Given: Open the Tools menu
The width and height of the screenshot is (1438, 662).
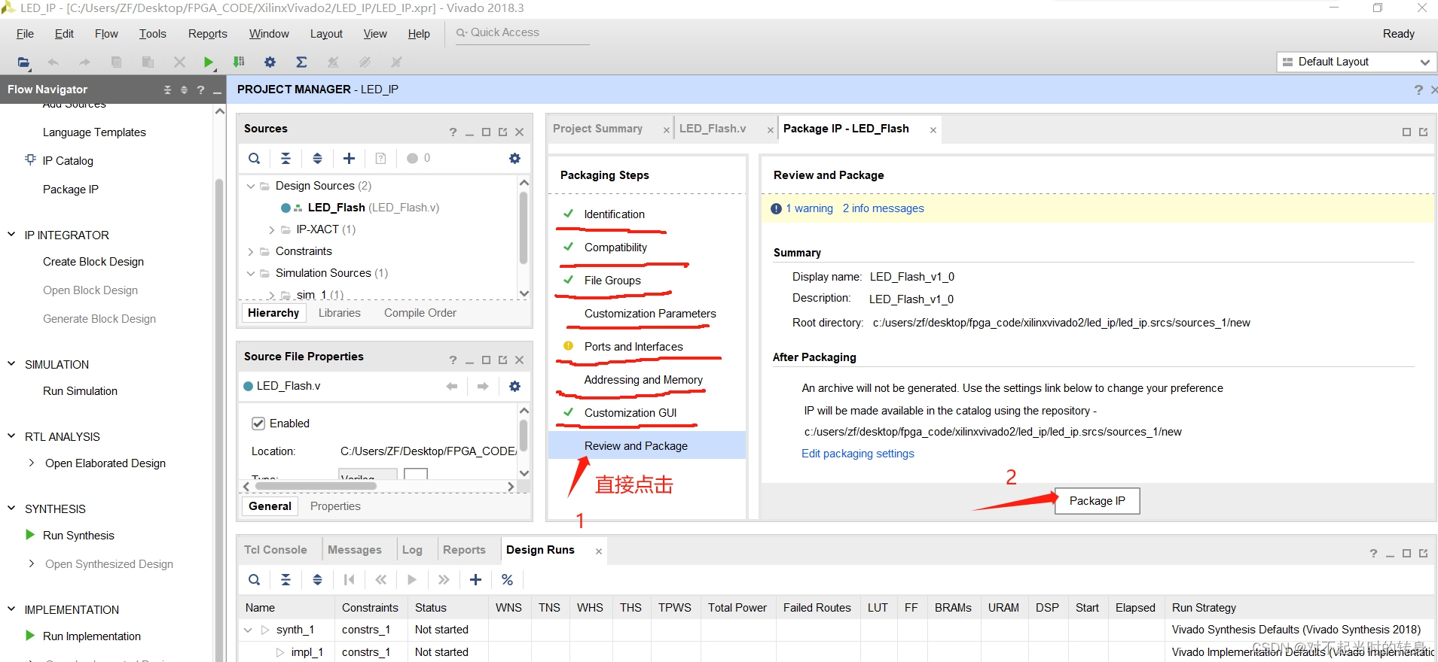Looking at the screenshot, I should coord(152,34).
